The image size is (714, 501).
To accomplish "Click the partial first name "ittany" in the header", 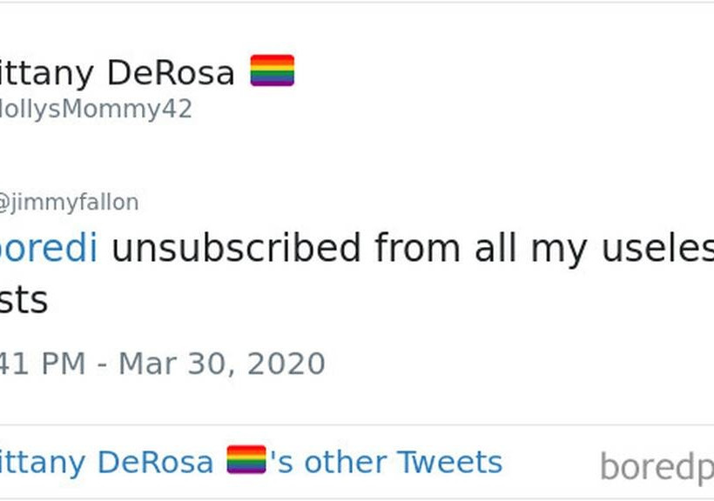I will tap(49, 73).
